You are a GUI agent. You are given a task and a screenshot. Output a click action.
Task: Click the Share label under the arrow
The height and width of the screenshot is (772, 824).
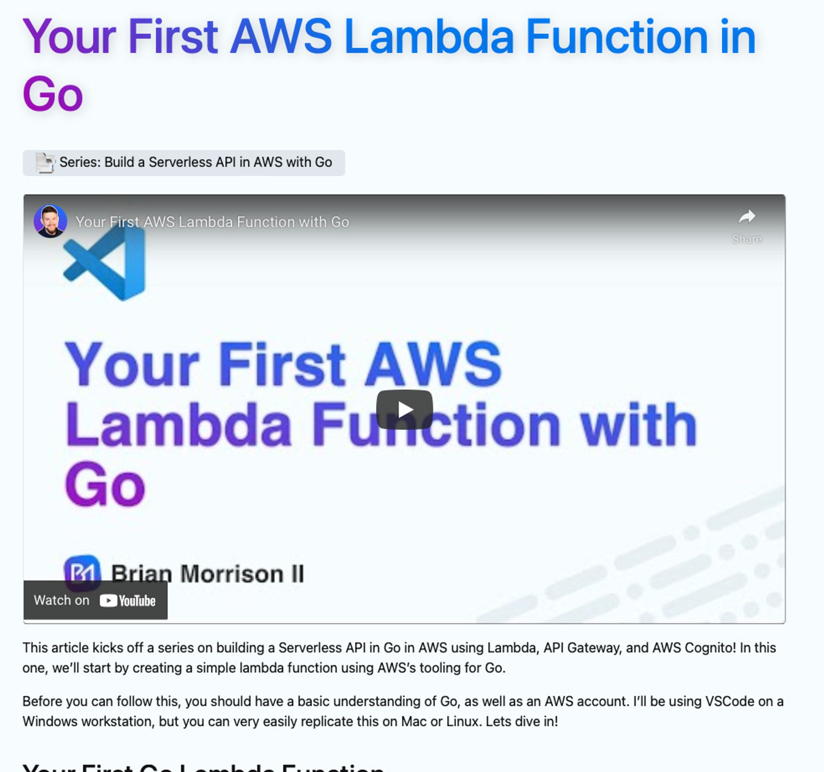(x=747, y=239)
